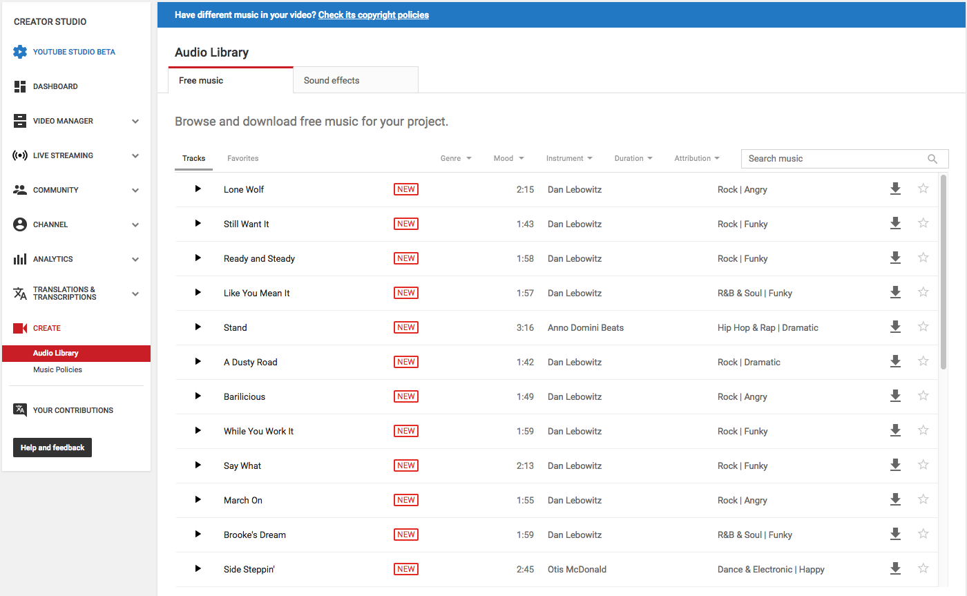Click the Create camera icon

(x=20, y=328)
